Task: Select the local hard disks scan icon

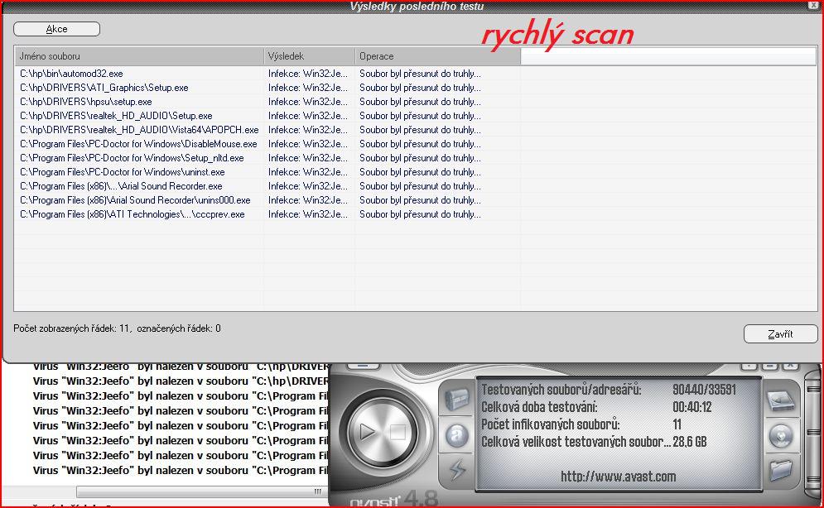Action: coord(781,400)
